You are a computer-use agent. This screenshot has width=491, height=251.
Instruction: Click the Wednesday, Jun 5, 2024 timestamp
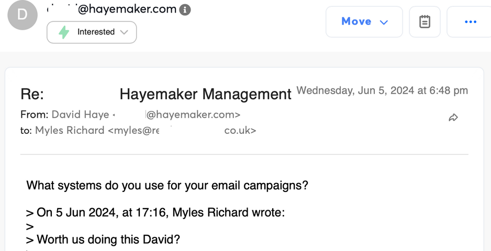(x=382, y=90)
